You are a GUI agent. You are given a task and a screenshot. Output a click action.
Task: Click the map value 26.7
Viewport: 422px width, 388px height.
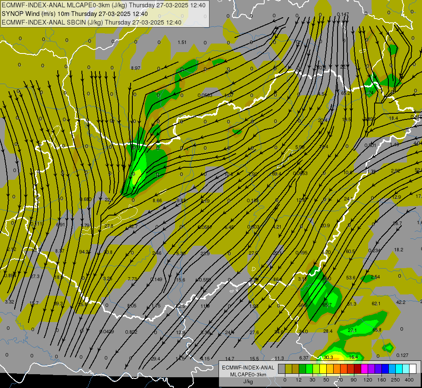(x=397, y=223)
